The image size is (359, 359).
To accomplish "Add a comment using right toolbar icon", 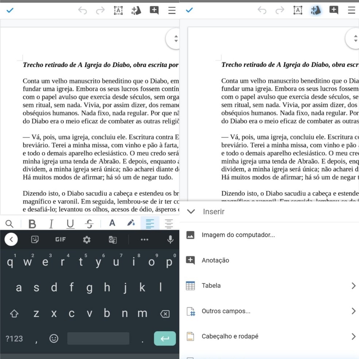I will 333,10.
